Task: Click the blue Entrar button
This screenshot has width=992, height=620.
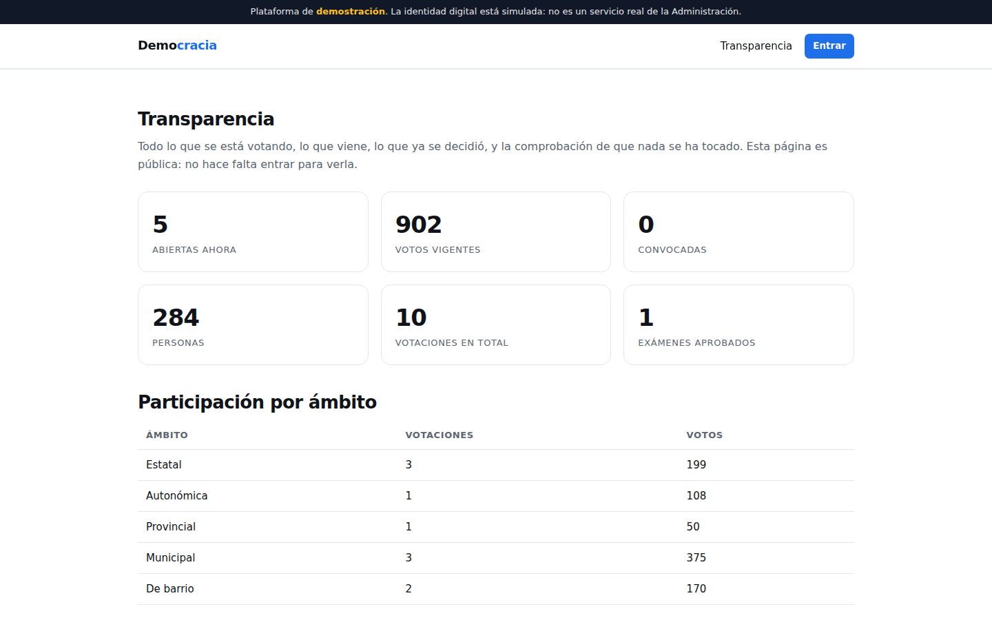Action: click(x=829, y=46)
